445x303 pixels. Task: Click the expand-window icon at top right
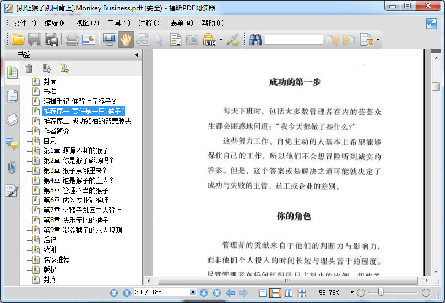click(432, 24)
